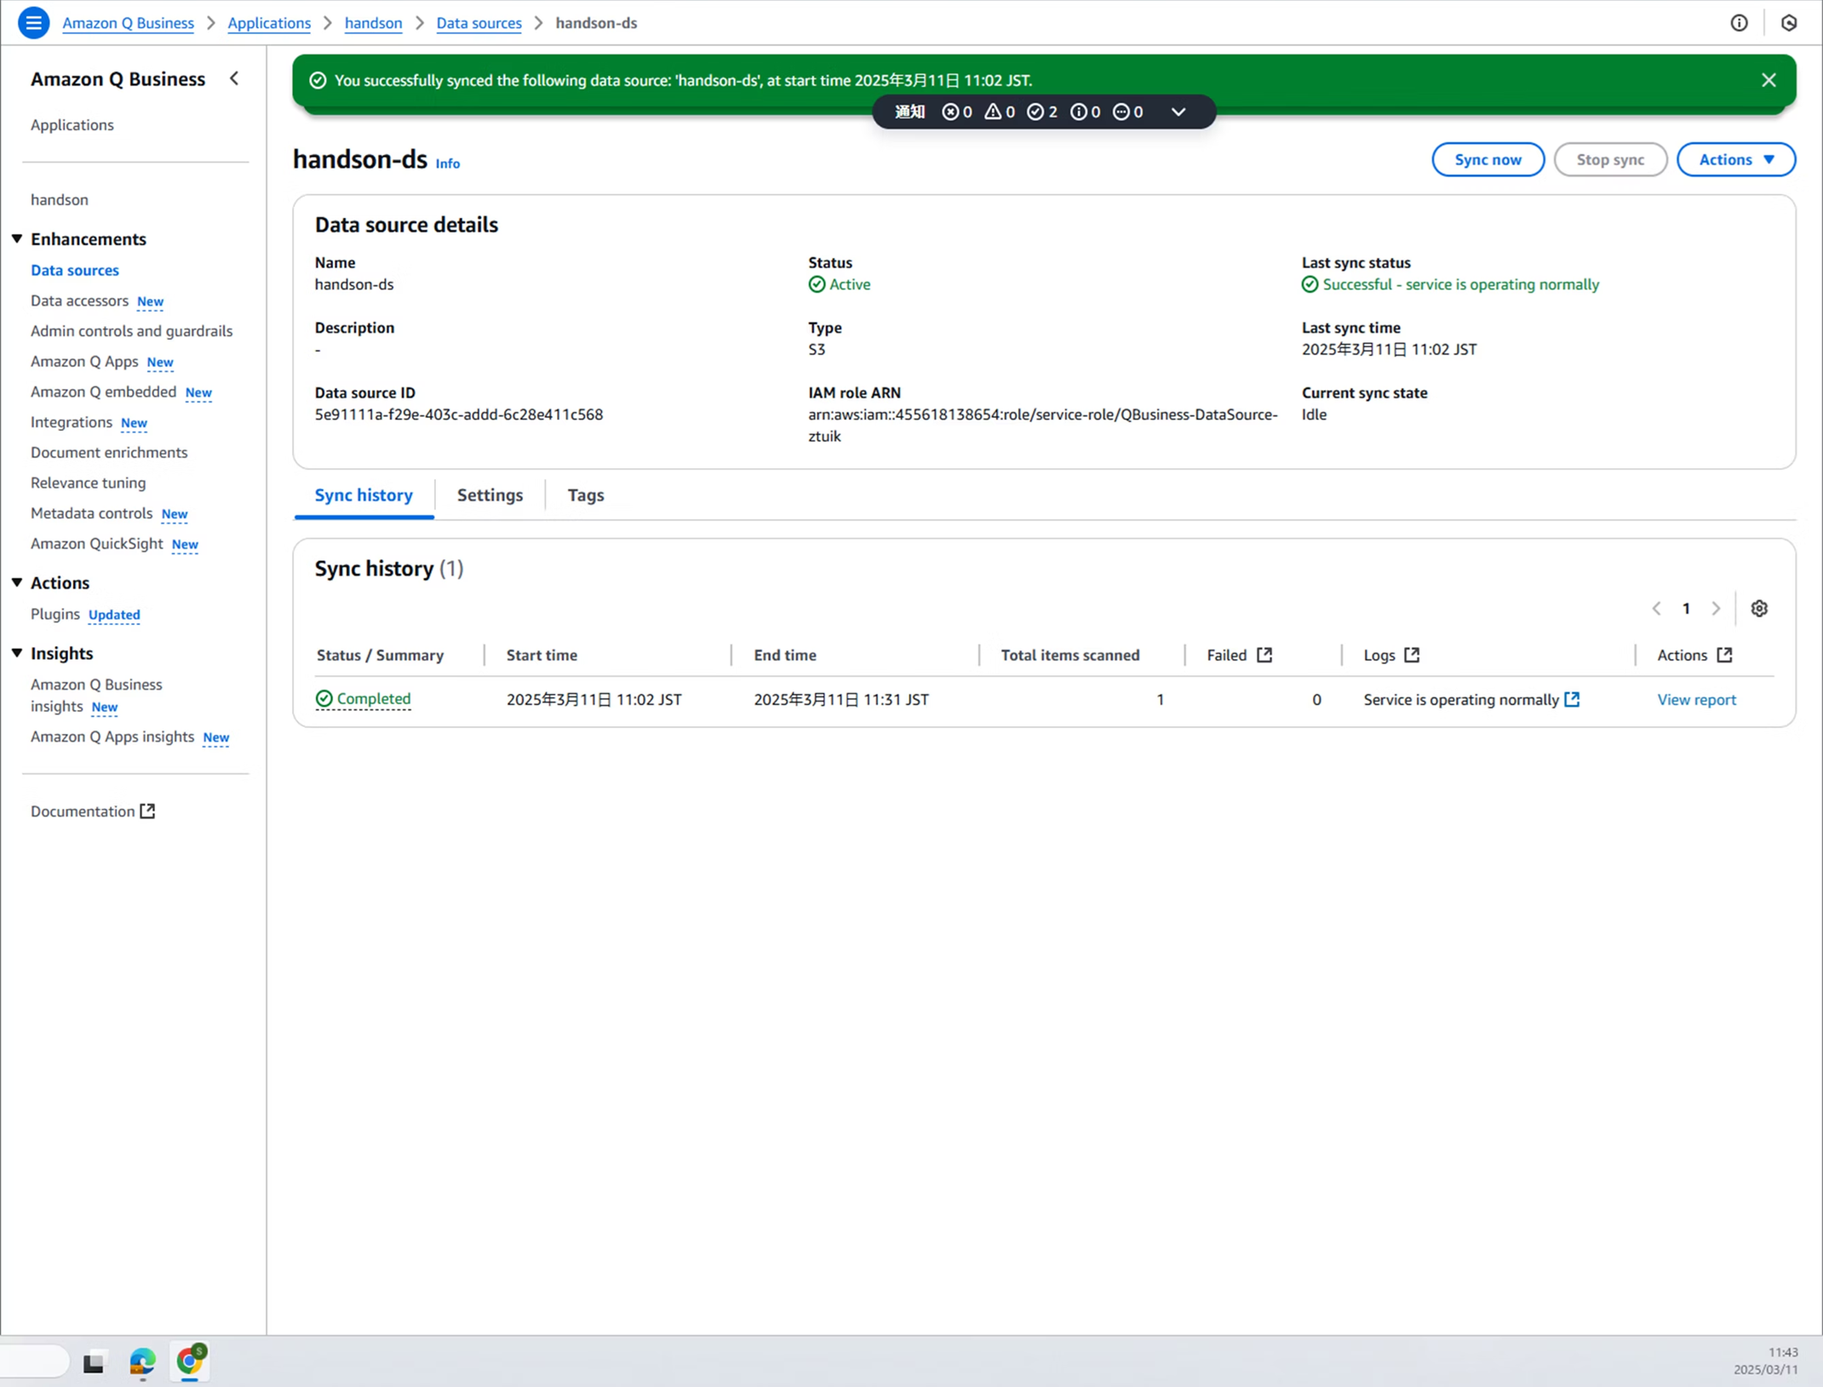1823x1387 pixels.
Task: Open the View report link
Action: click(1695, 700)
